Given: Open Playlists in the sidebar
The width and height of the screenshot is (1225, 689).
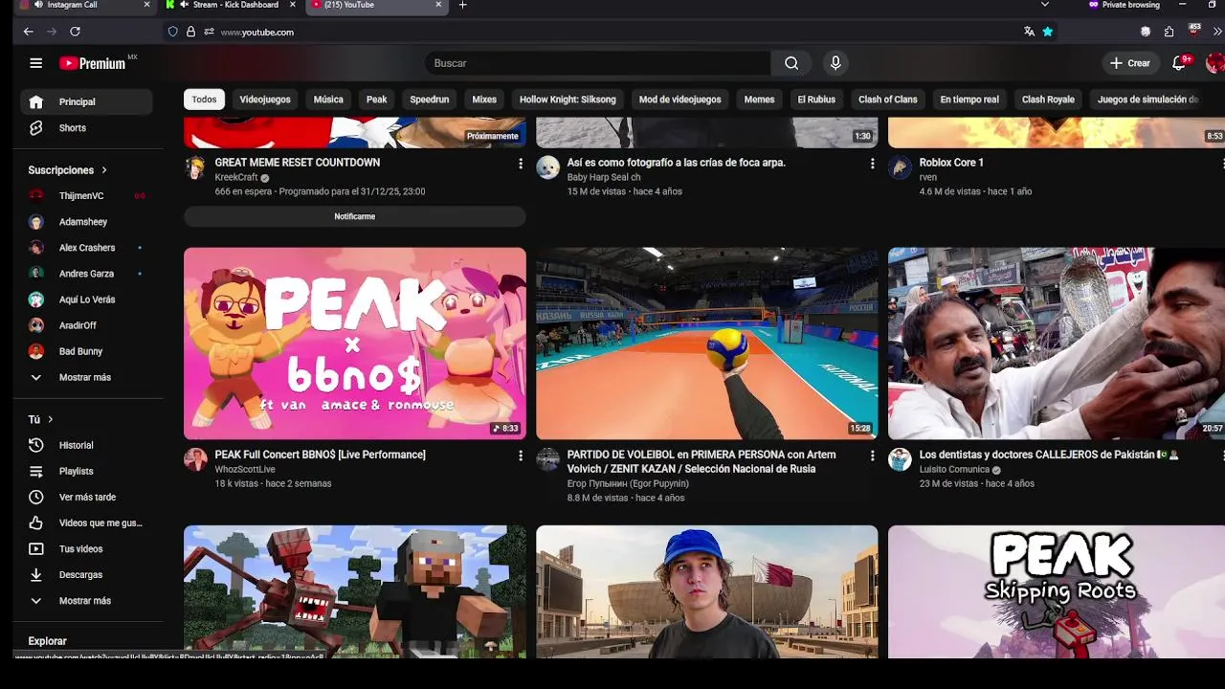Looking at the screenshot, I should (x=86, y=471).
